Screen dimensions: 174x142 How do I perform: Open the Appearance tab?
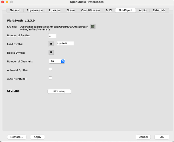point(35,11)
